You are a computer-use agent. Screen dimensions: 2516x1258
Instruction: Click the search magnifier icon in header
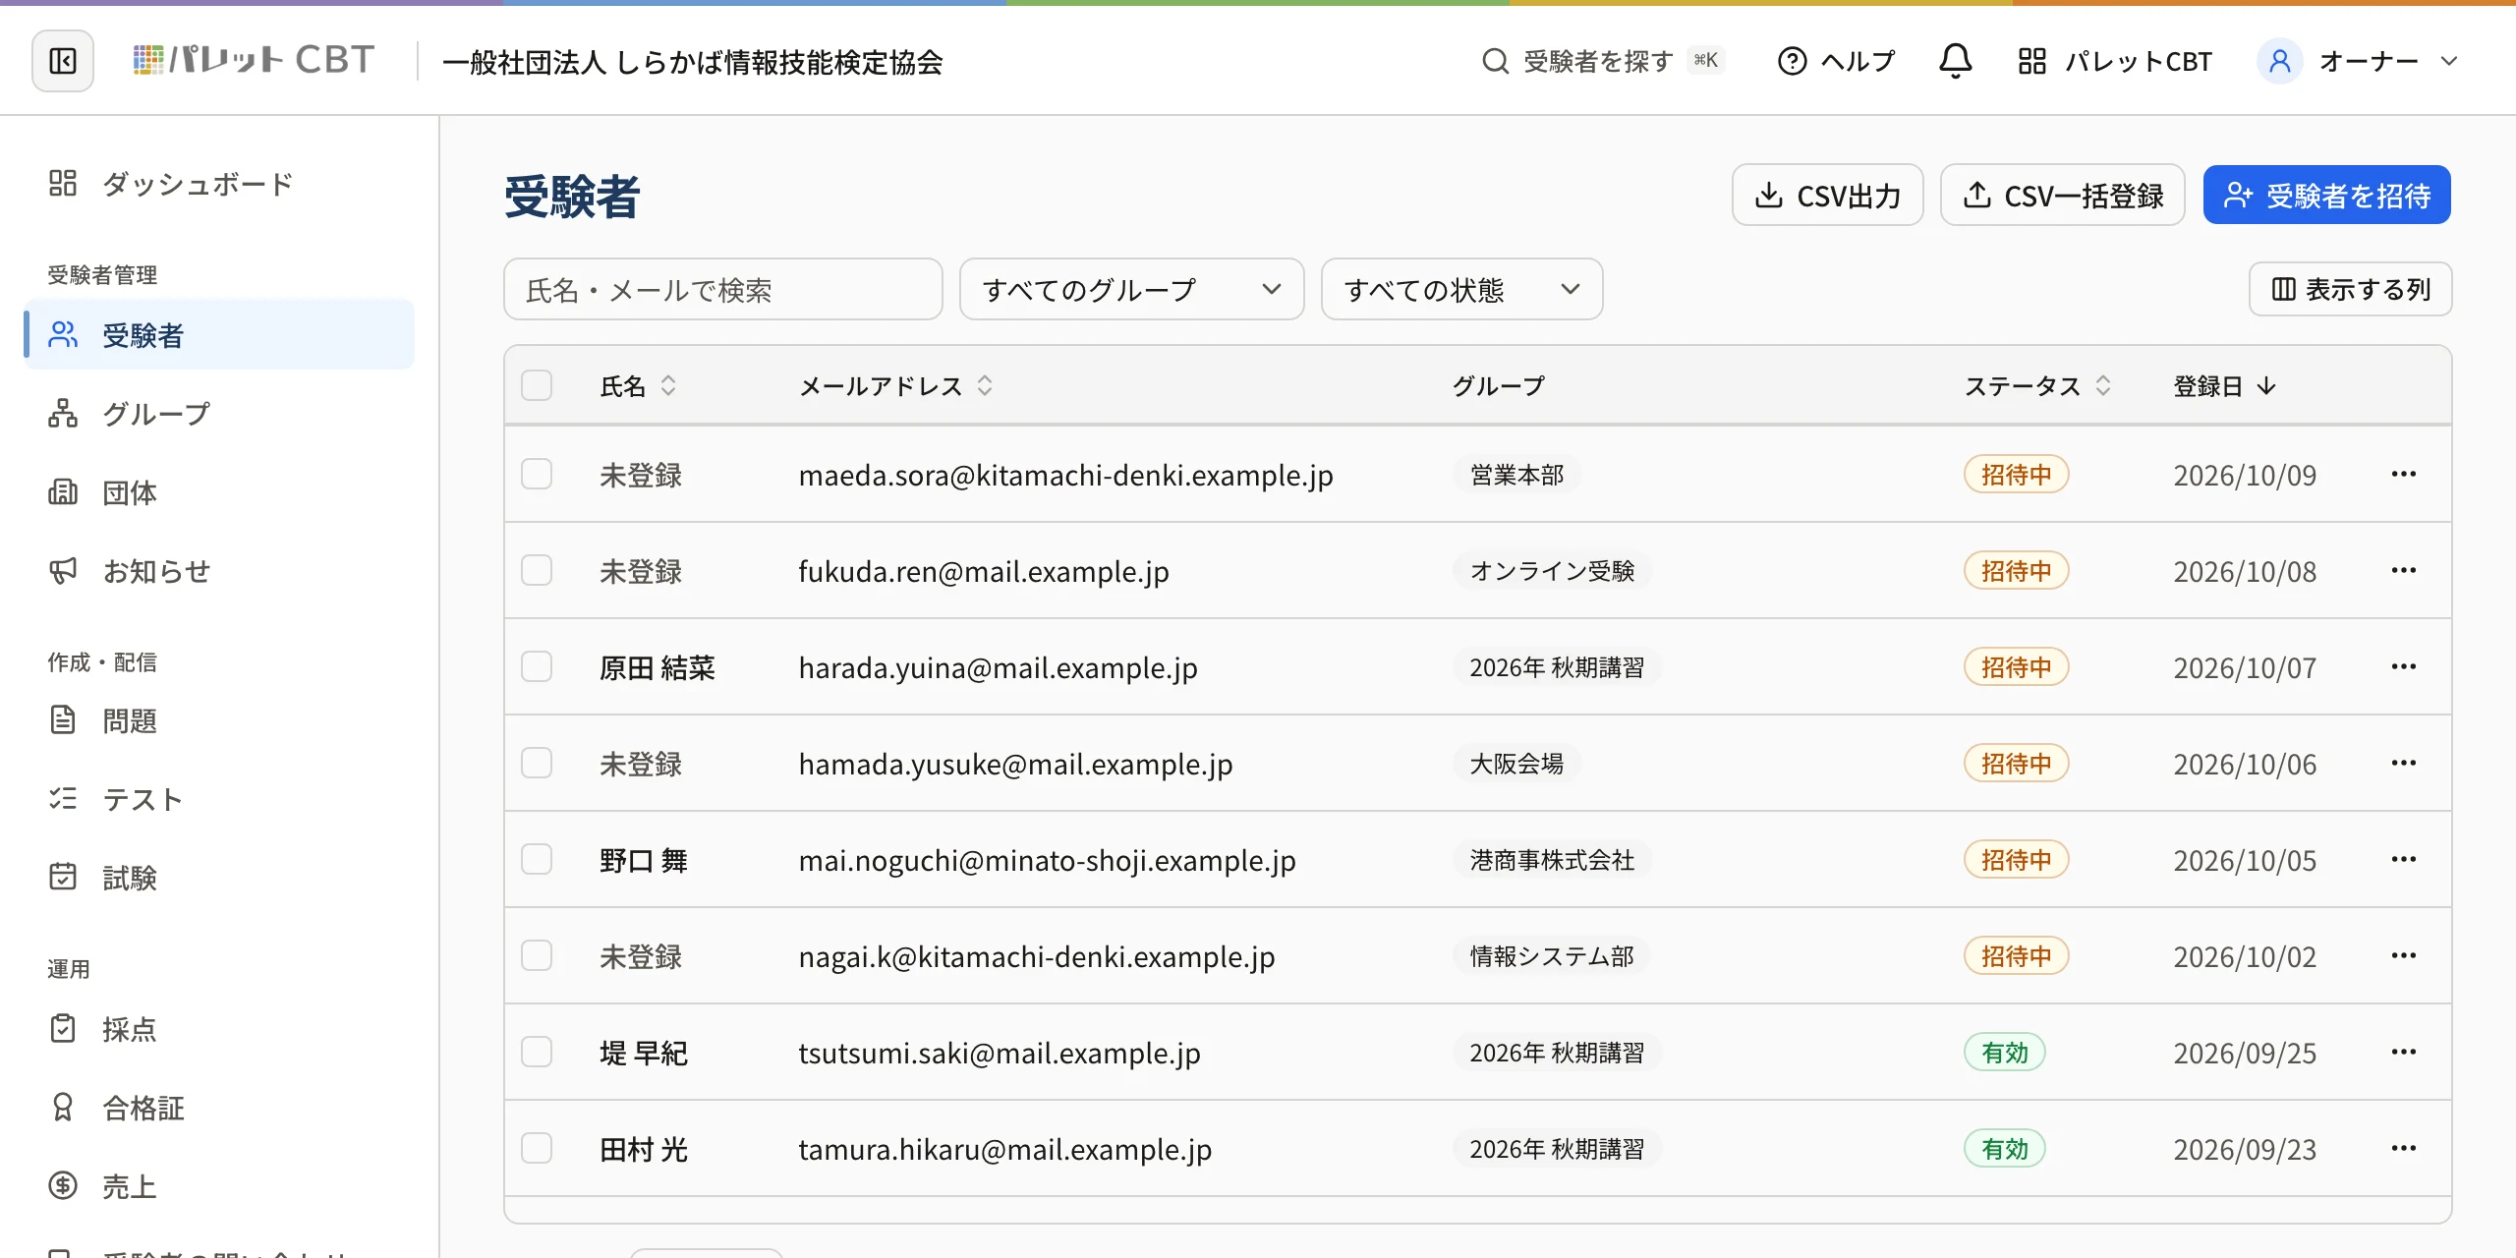[1495, 61]
